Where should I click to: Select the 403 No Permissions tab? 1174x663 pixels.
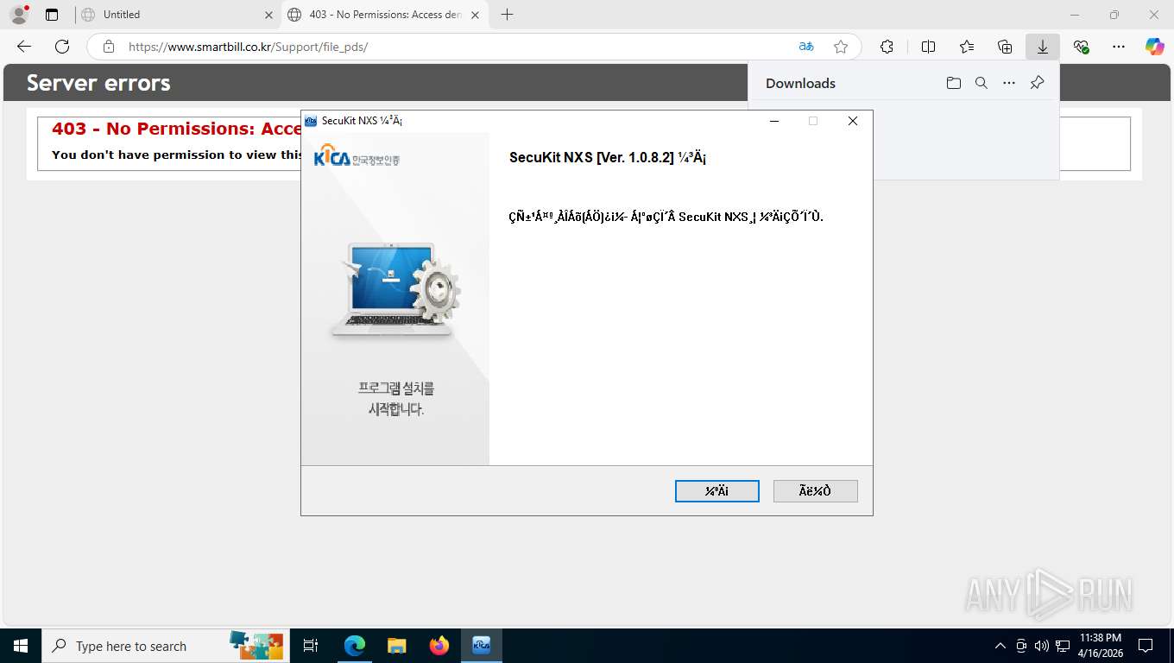pos(384,15)
